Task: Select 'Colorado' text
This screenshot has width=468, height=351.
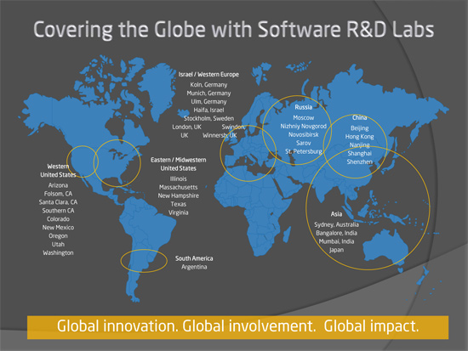Action: pos(58,219)
